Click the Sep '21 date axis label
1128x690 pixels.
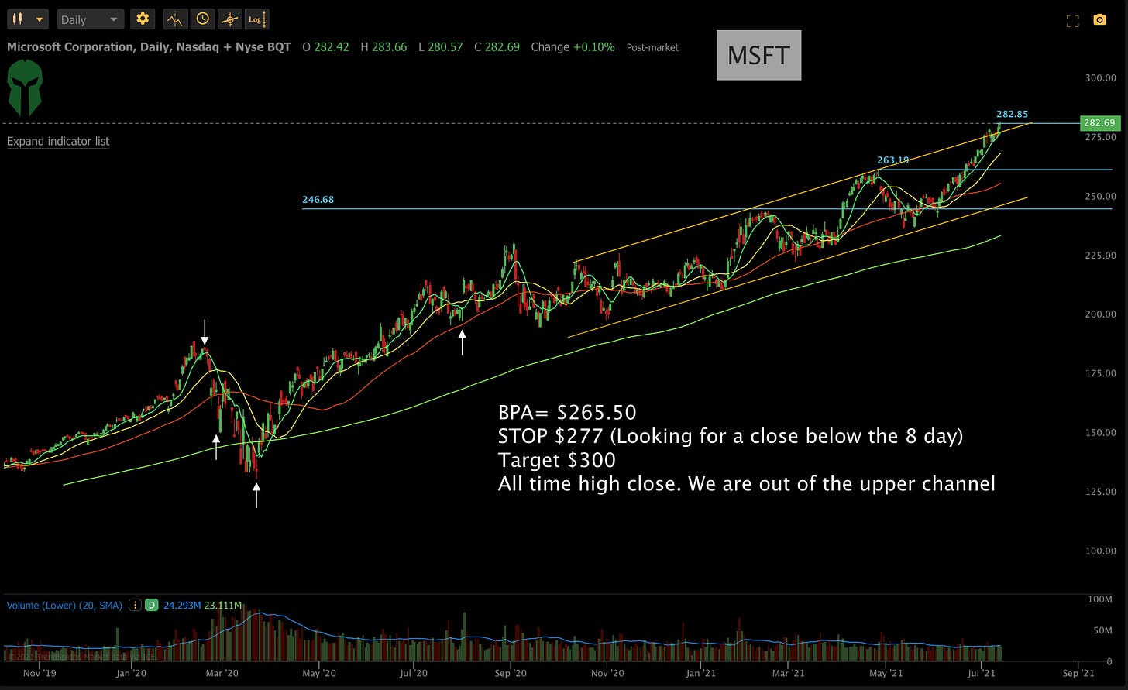click(1078, 674)
